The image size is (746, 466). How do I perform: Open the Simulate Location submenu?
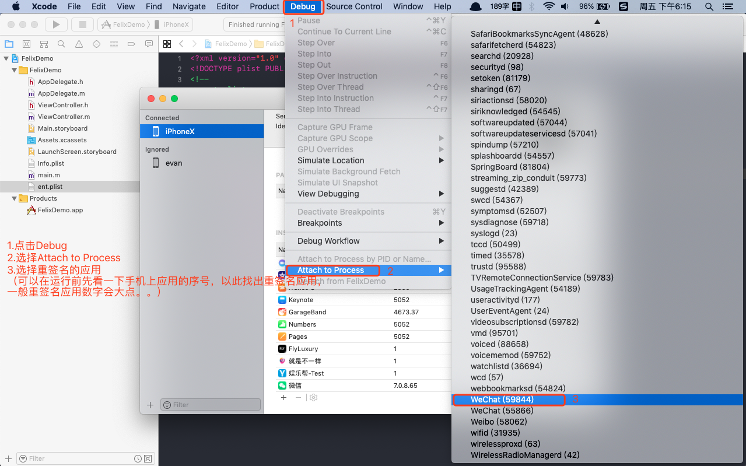369,160
